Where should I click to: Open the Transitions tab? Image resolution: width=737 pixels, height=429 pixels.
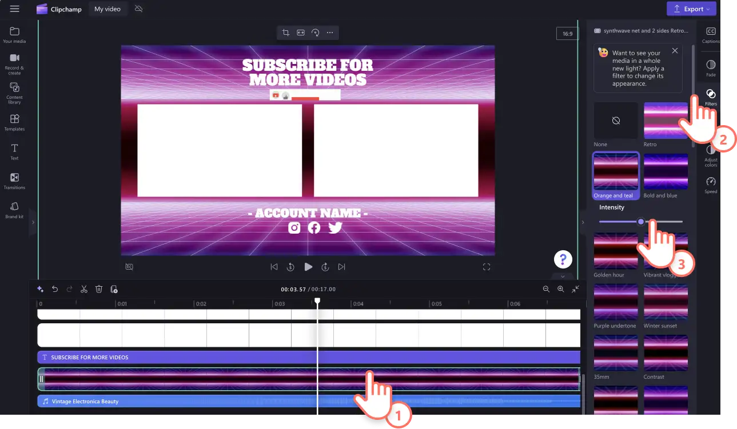[x=14, y=181]
